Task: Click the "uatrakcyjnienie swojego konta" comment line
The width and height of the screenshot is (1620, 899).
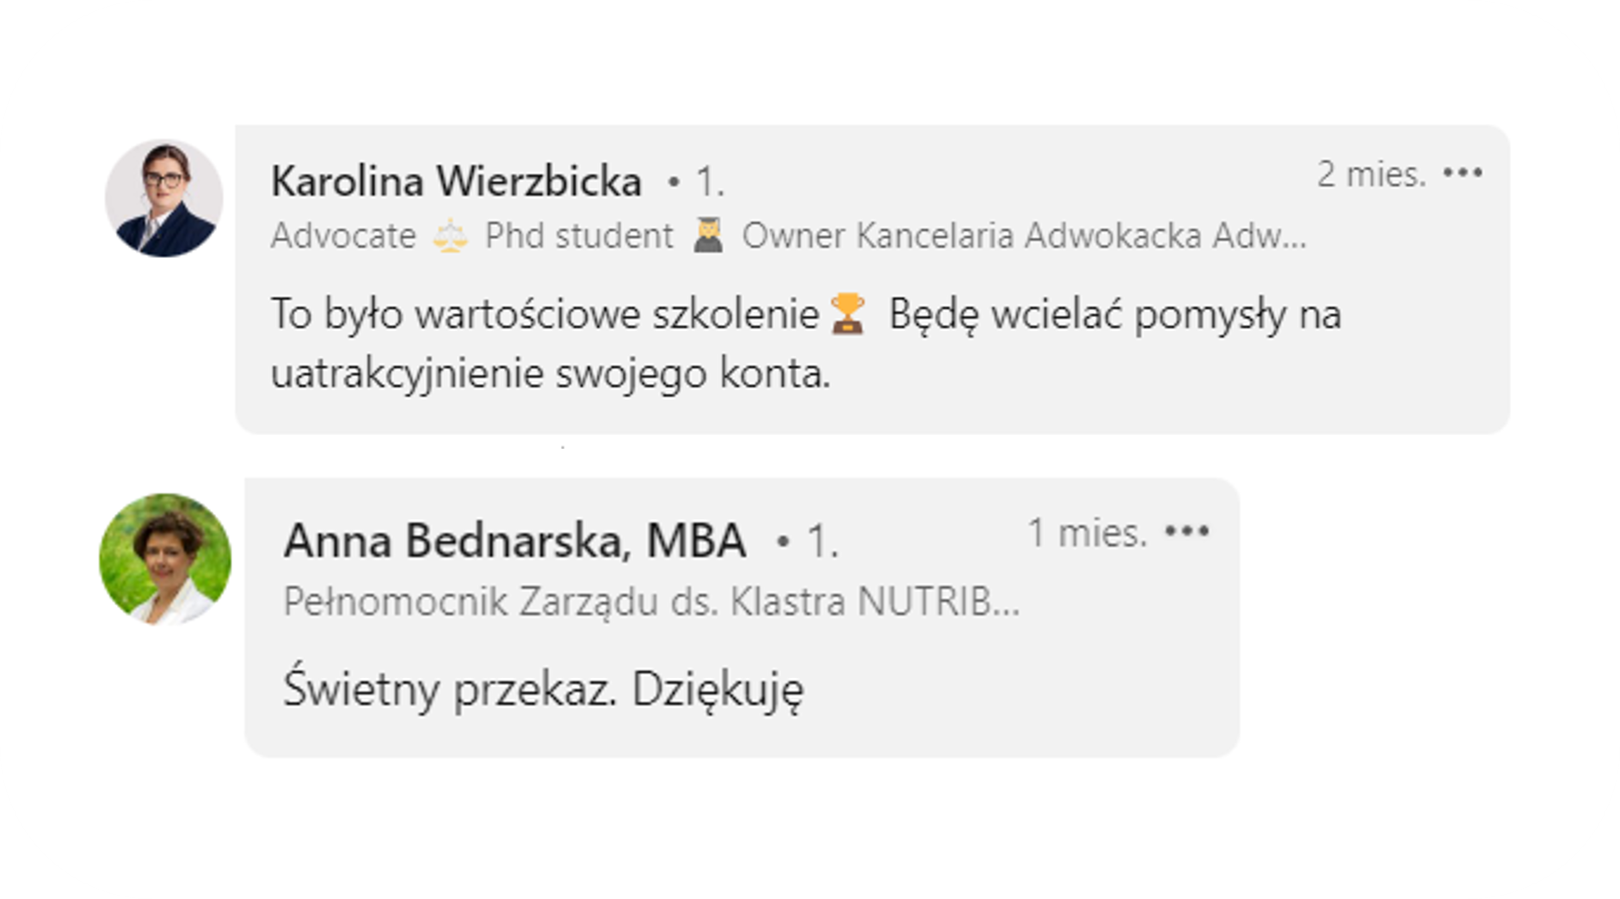Action: pos(551,374)
